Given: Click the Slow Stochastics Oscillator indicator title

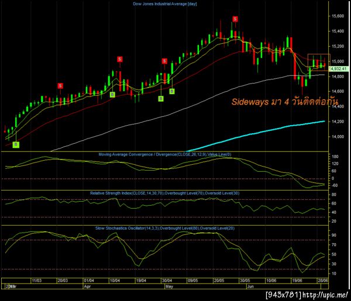Looking at the screenshot, I should pos(165,228).
